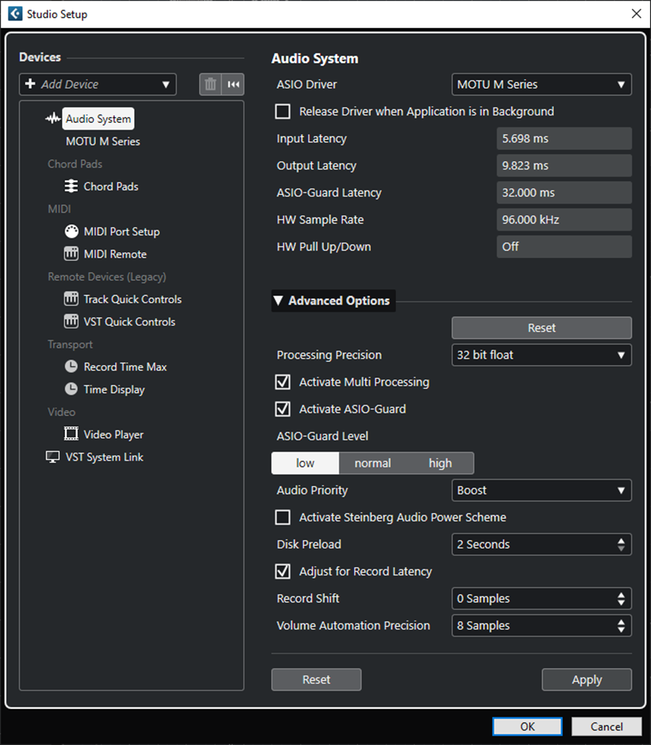This screenshot has width=651, height=745.
Task: Open MIDI Port Setup page
Action: coord(122,231)
